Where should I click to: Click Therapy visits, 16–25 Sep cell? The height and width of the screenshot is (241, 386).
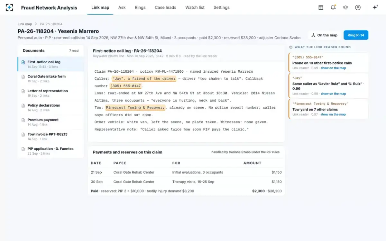pyautogui.click(x=193, y=182)
